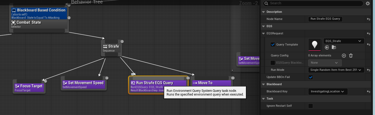Add element to Query Config array
This screenshot has width=375, height=115.
click(344, 56)
